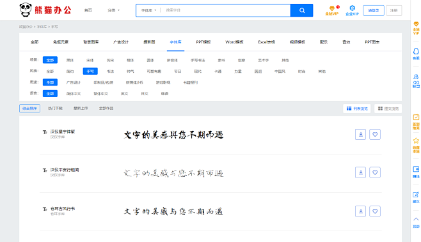Open the 视频模板 tab

298,42
